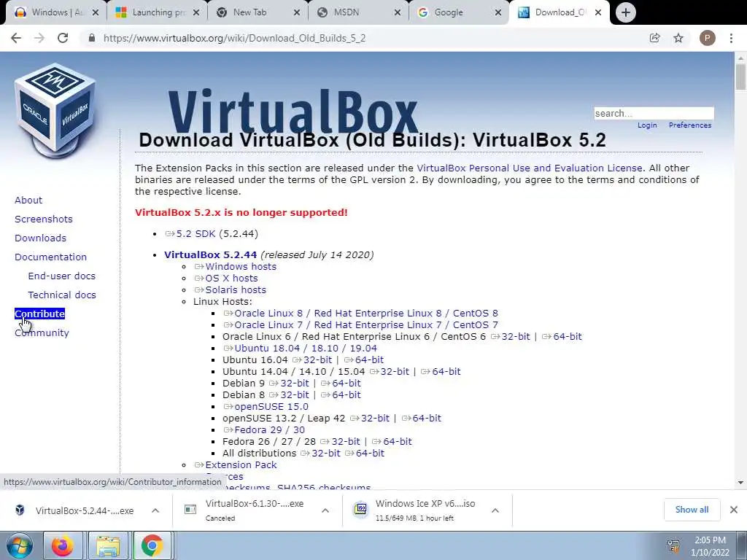
Task: Click the VirtualBox cube logo
Action: (x=55, y=111)
